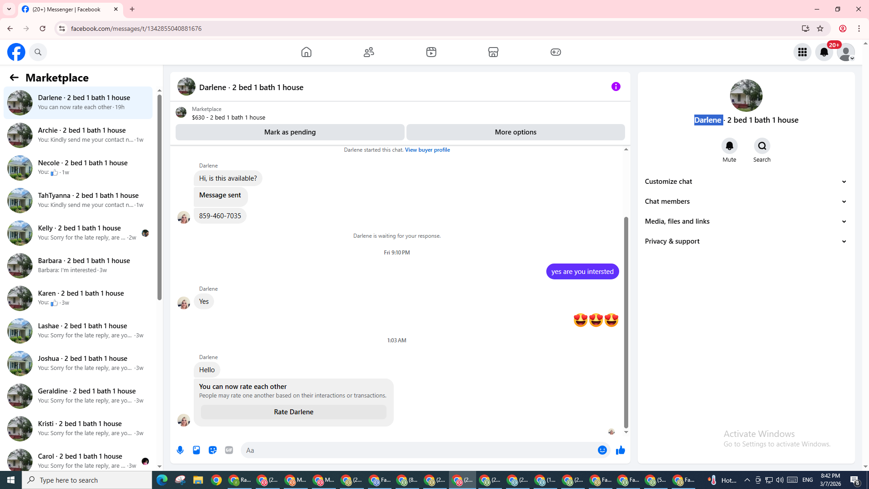Open the nine-dot Menu grid icon
Viewport: 869px width, 489px height.
click(x=802, y=52)
